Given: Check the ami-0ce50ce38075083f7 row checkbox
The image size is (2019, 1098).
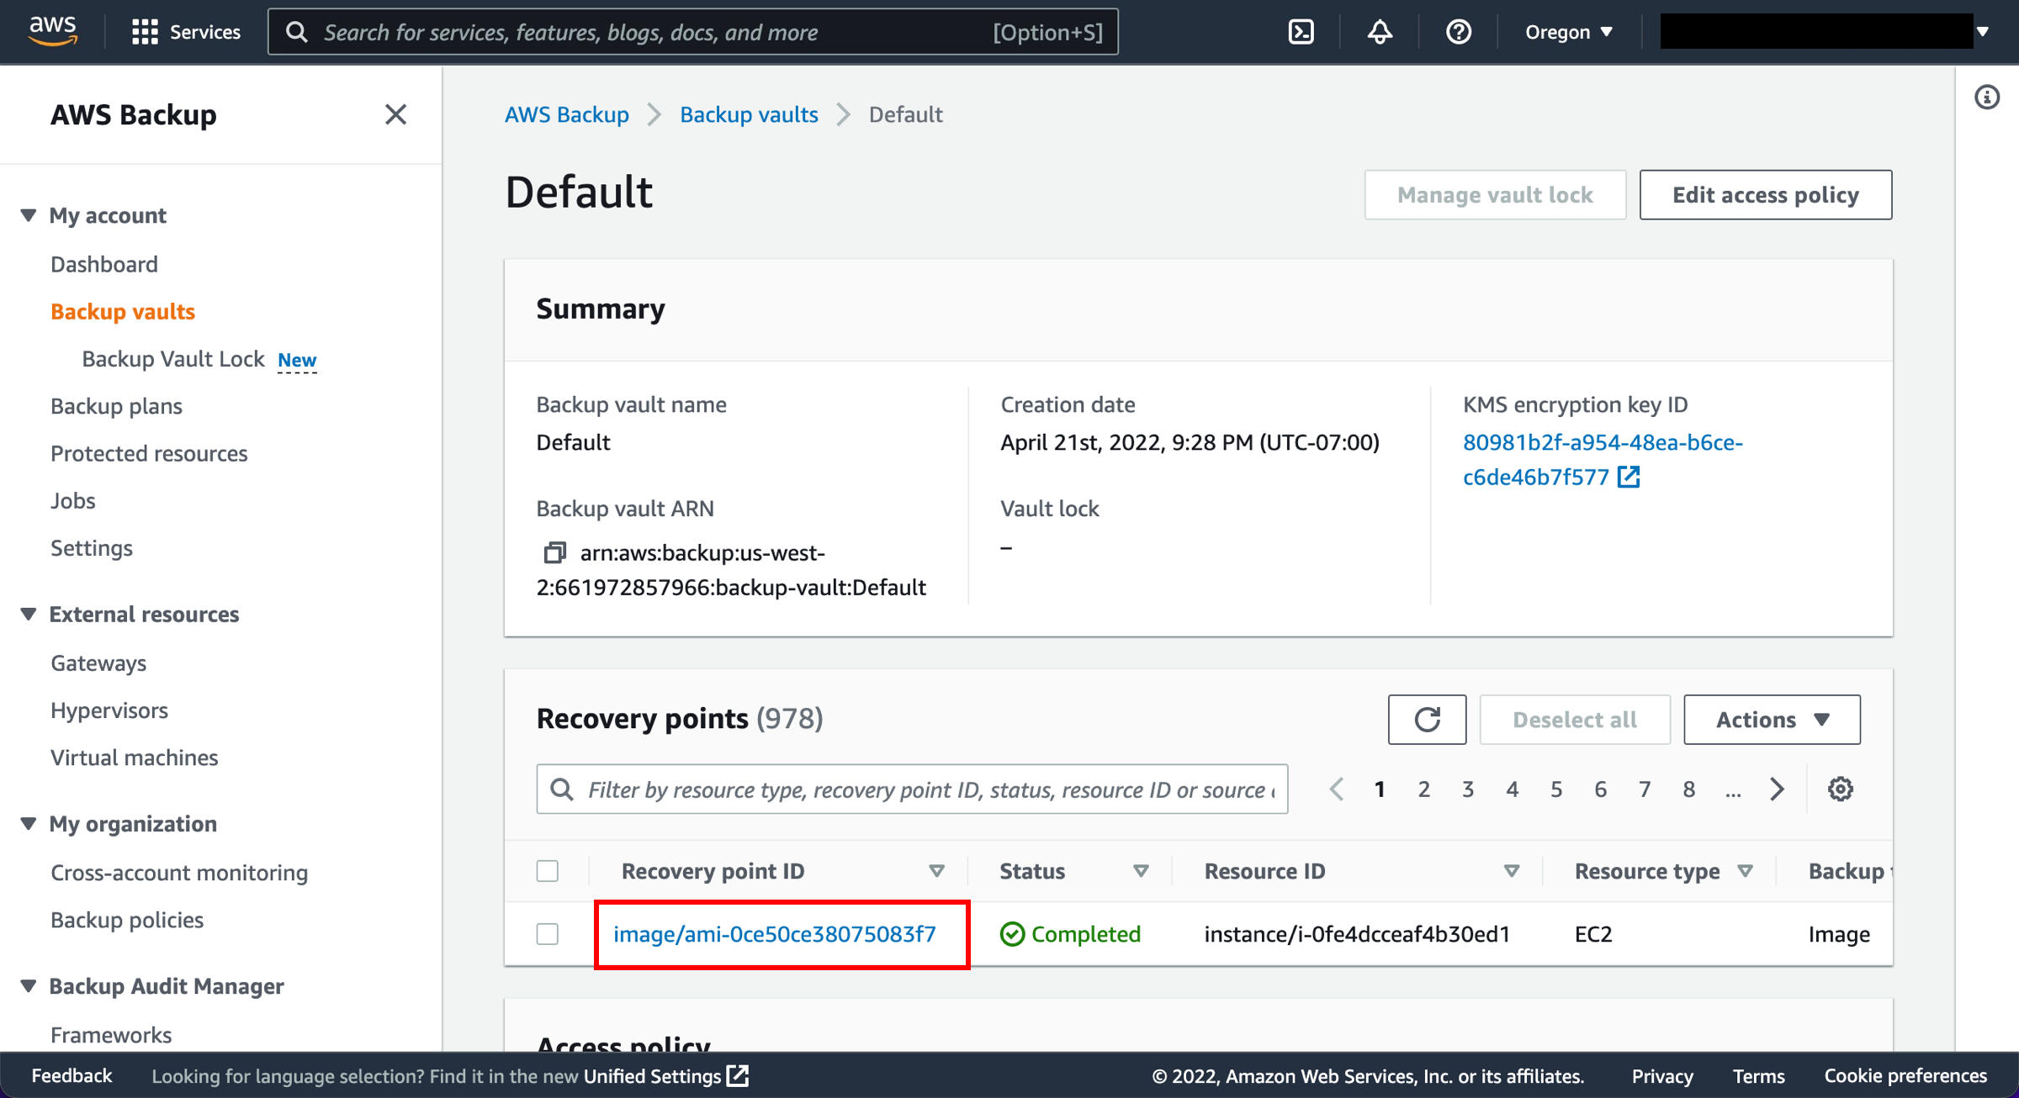Looking at the screenshot, I should (548, 934).
